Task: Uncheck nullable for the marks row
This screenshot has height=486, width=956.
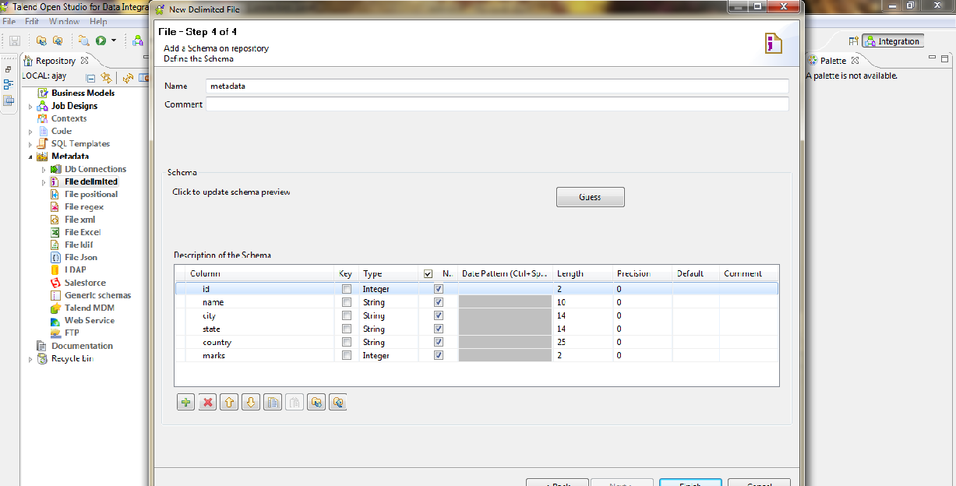Action: coord(438,354)
